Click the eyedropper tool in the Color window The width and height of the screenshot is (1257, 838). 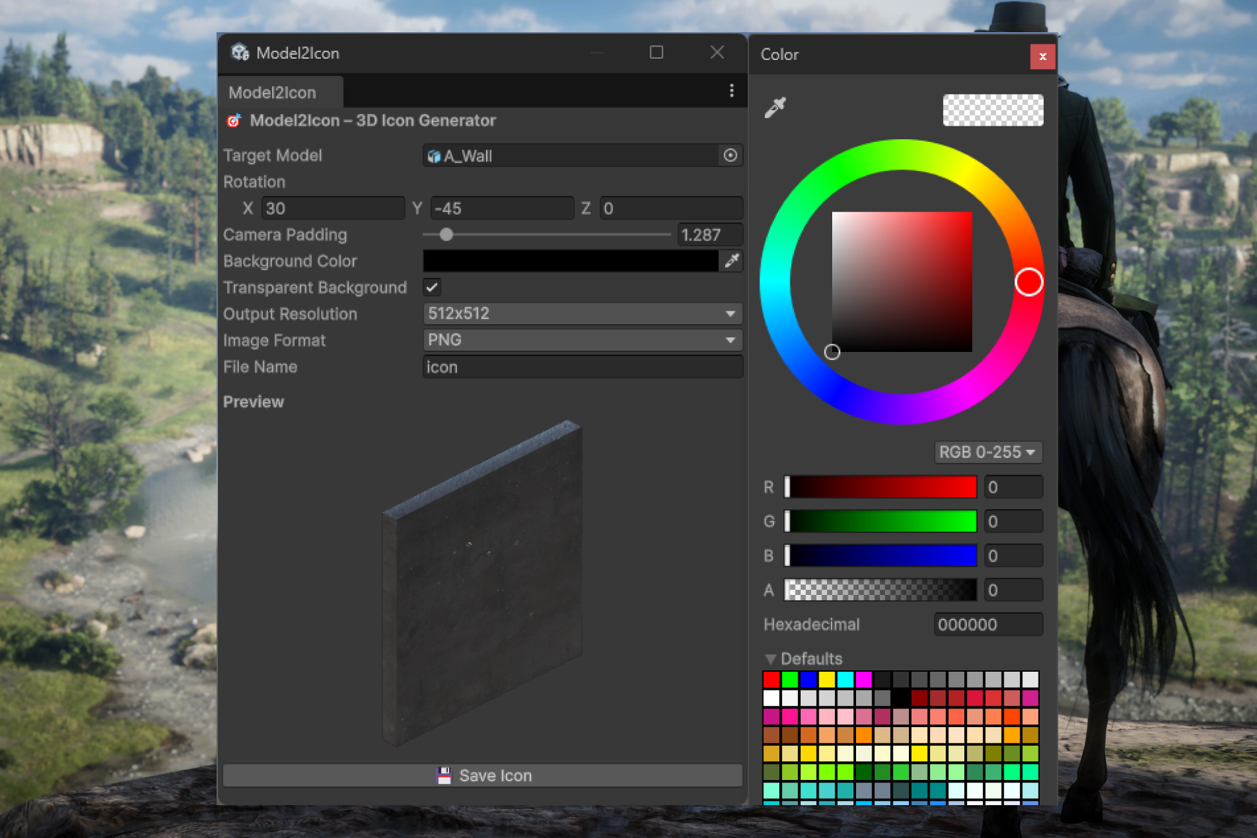[x=777, y=106]
